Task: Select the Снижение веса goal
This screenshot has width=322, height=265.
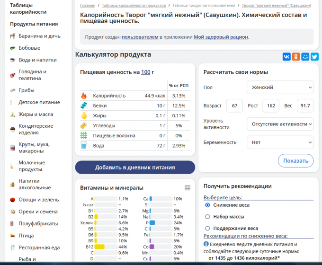Action: coord(207,205)
